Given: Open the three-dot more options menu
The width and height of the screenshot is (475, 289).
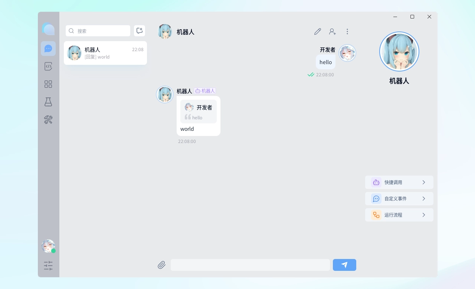Looking at the screenshot, I should [347, 31].
